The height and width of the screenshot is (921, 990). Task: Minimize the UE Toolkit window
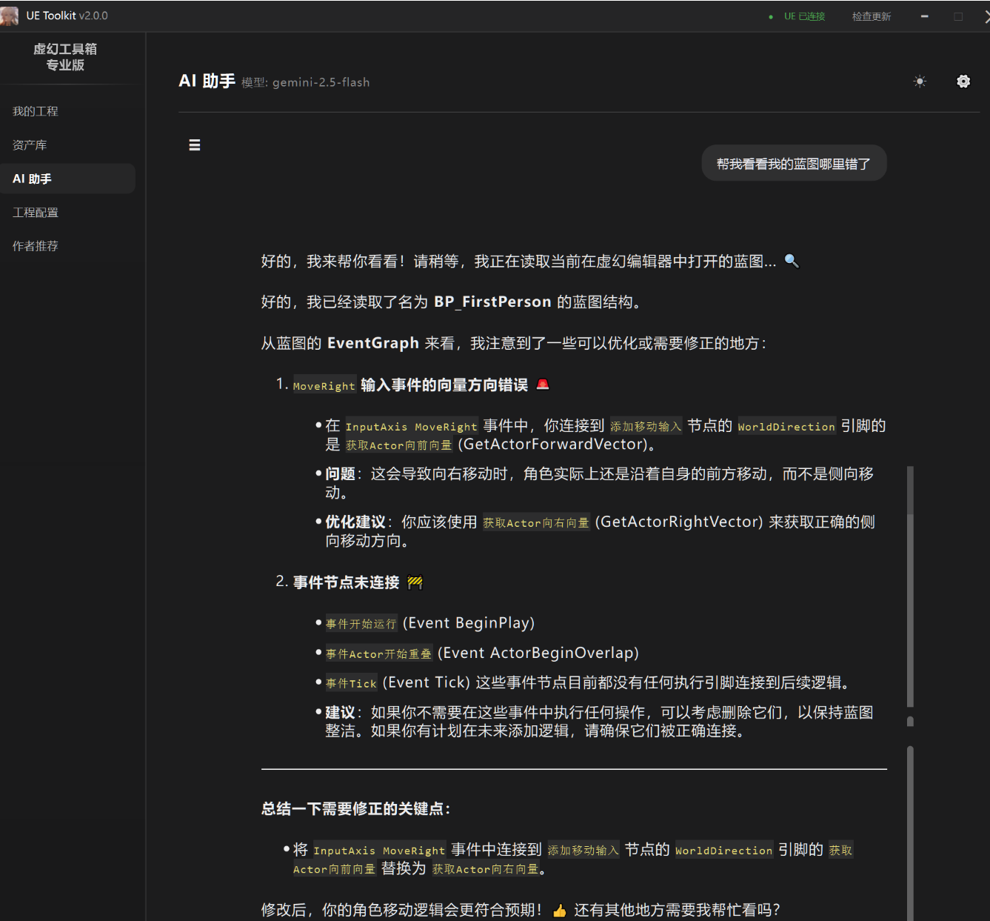pos(924,16)
